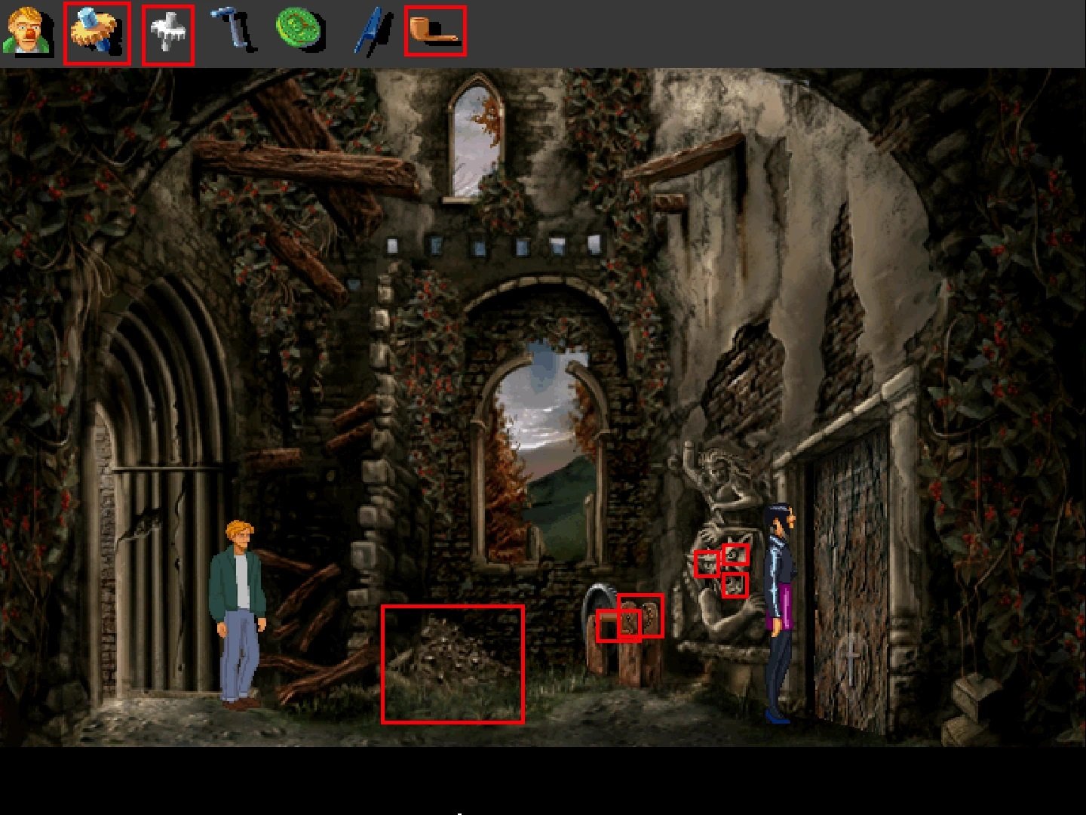Select the green round gem inventory item
Image resolution: width=1086 pixels, height=815 pixels.
click(x=299, y=32)
